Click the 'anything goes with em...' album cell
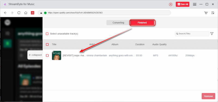 point(122,55)
